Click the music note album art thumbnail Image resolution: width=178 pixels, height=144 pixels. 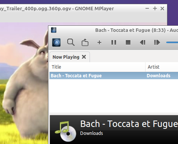click(x=65, y=131)
